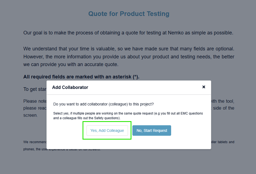This screenshot has height=174, width=256.
Task: Click the 'Do you want to add collaborator' question
Action: click(104, 104)
